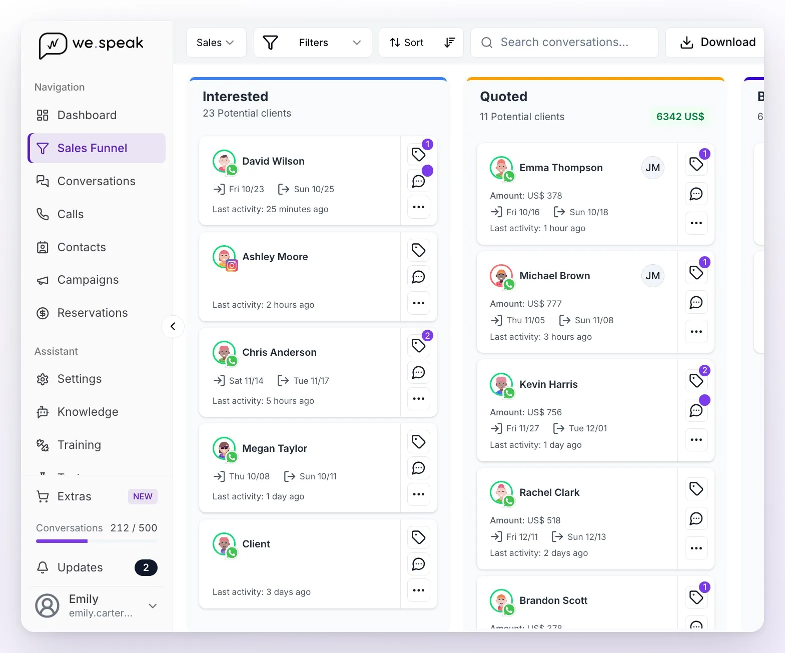Image resolution: width=785 pixels, height=653 pixels.
Task: Click the Search conversations field
Action: (x=564, y=43)
